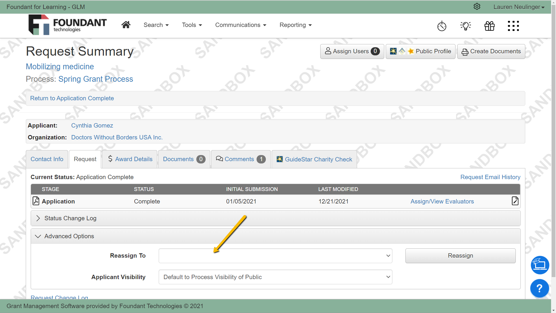Open the Request Change Log link
This screenshot has width=556, height=313.
[59, 297]
